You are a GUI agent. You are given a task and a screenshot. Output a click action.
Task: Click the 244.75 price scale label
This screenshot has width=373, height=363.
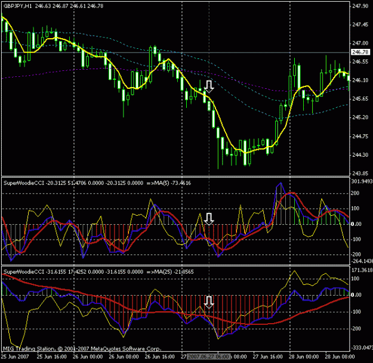pyautogui.click(x=360, y=136)
